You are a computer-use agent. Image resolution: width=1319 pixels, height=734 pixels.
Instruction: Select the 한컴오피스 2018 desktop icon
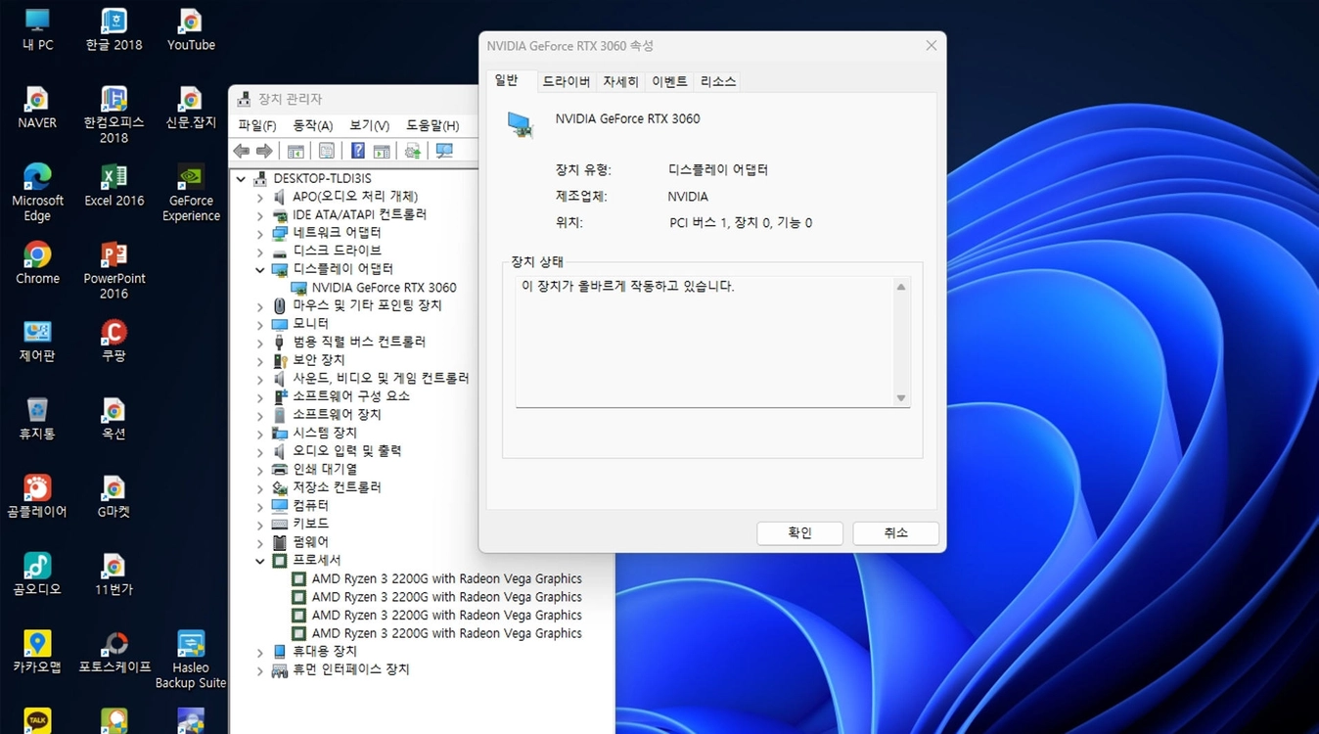[x=114, y=115]
